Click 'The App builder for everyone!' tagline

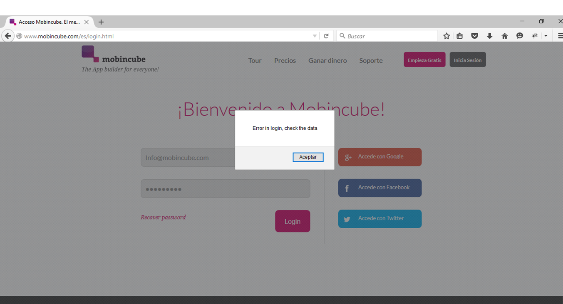click(120, 69)
